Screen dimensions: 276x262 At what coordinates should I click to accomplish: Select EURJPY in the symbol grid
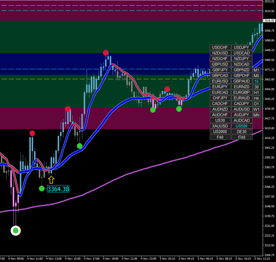click(x=220, y=87)
